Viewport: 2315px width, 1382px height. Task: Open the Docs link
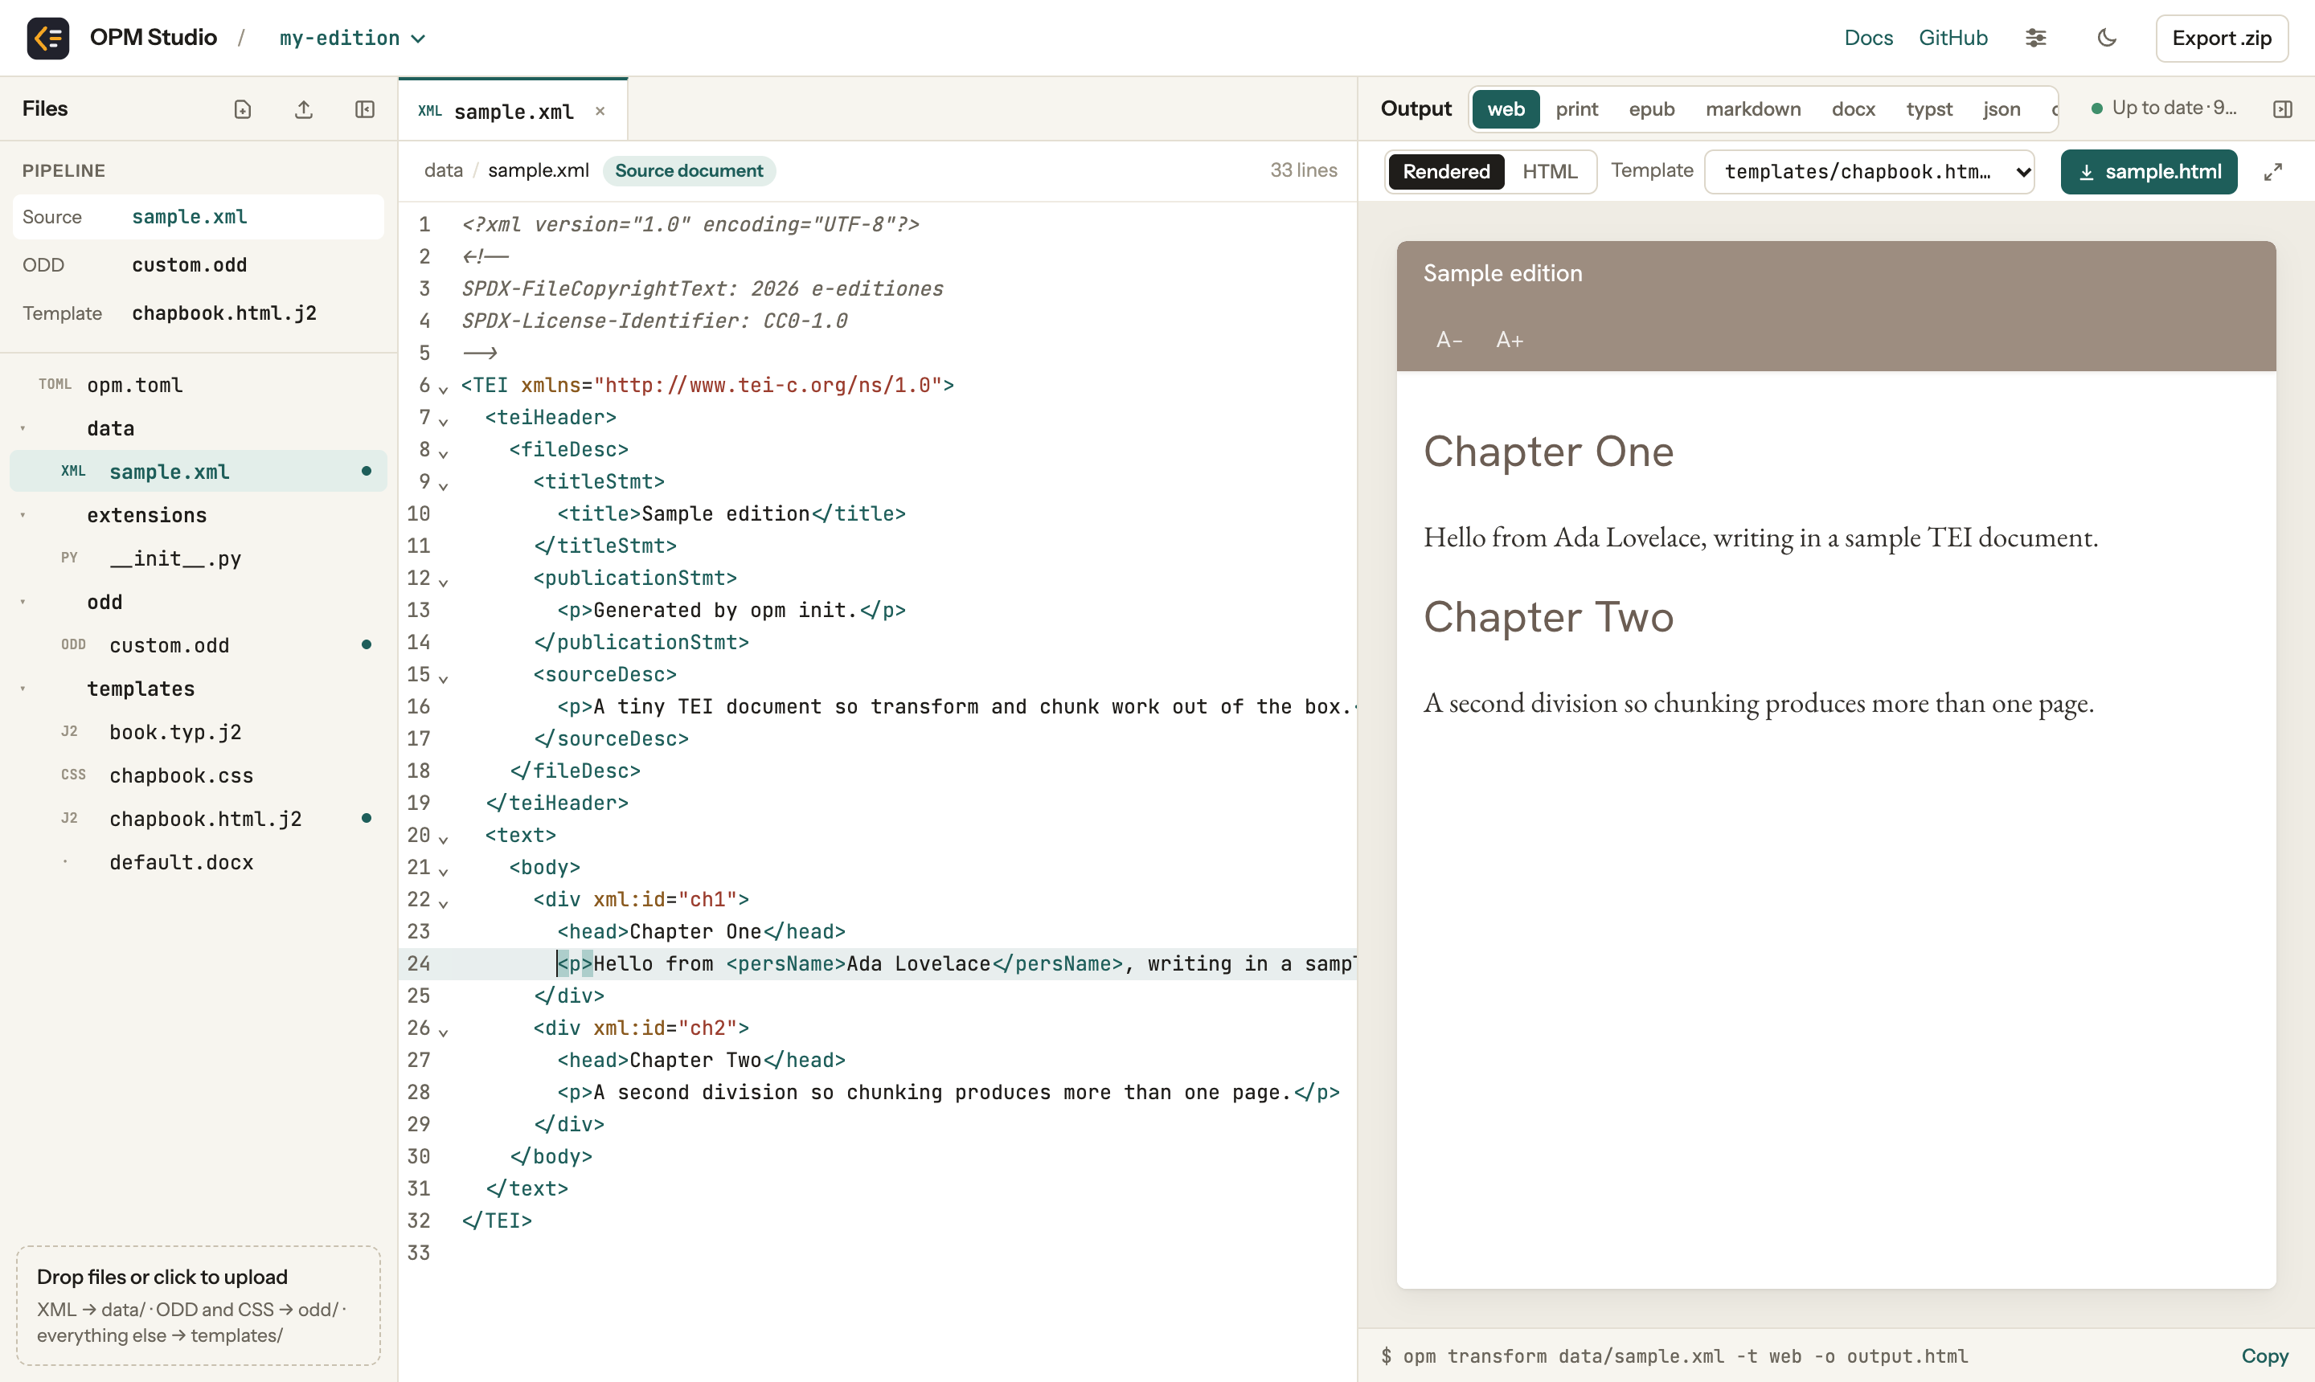pyautogui.click(x=1868, y=39)
